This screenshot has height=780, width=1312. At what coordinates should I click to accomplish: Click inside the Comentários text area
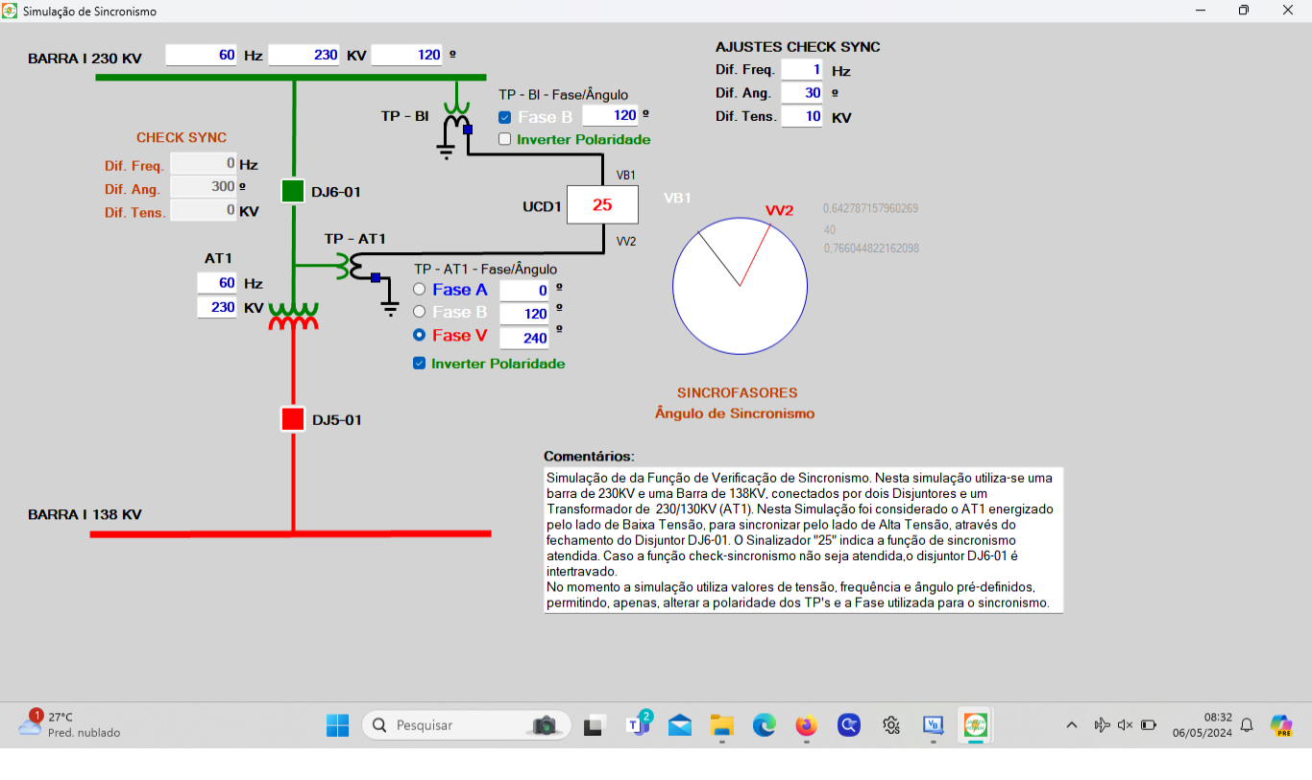pos(802,537)
